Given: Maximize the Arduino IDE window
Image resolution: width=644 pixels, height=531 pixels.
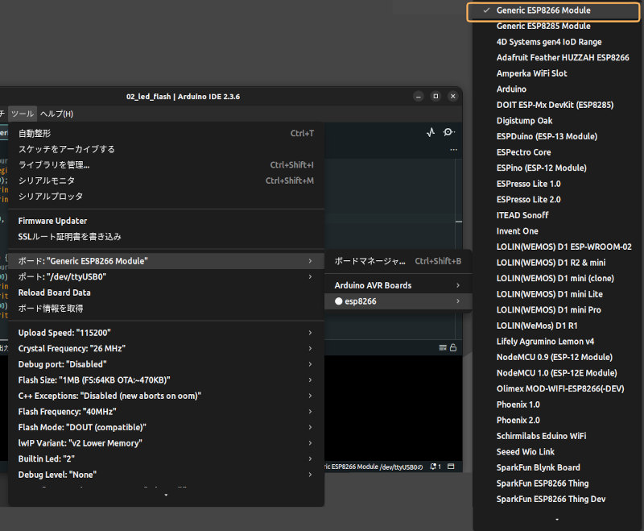Looking at the screenshot, I should pos(436,96).
